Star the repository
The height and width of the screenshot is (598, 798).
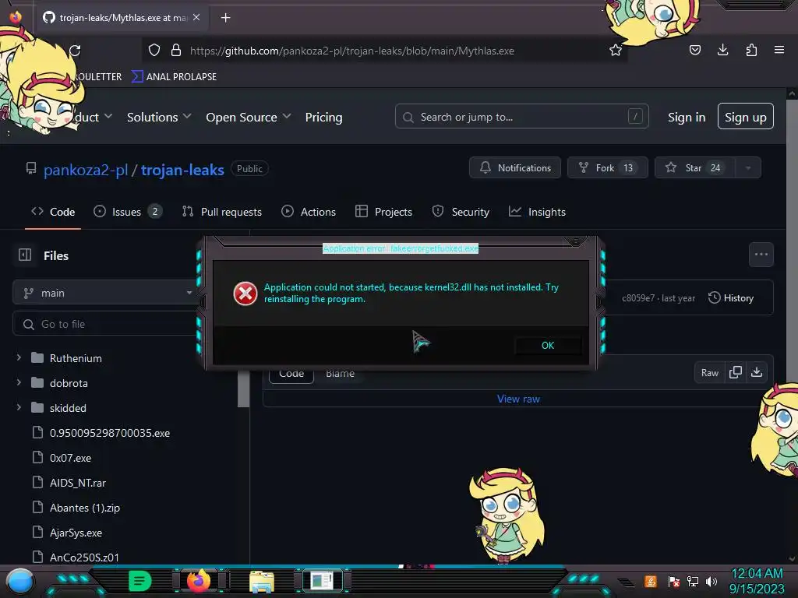(695, 168)
